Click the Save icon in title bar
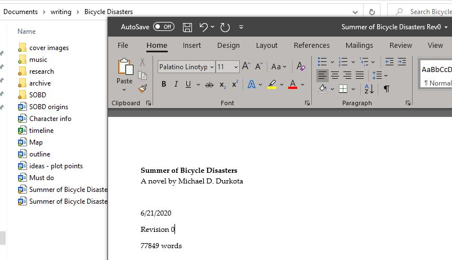 point(187,27)
